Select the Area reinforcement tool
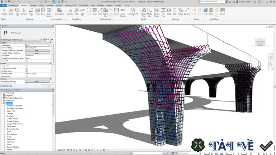 click(95, 11)
